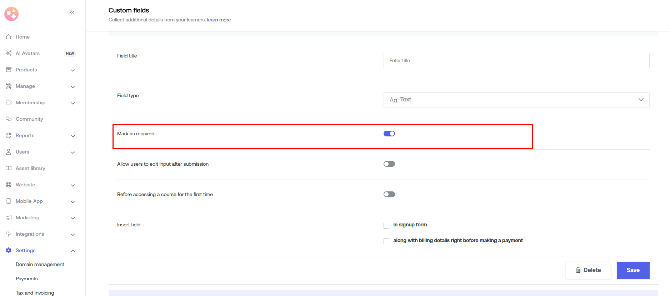Open AI Avatars via sparkle icon

click(x=9, y=53)
